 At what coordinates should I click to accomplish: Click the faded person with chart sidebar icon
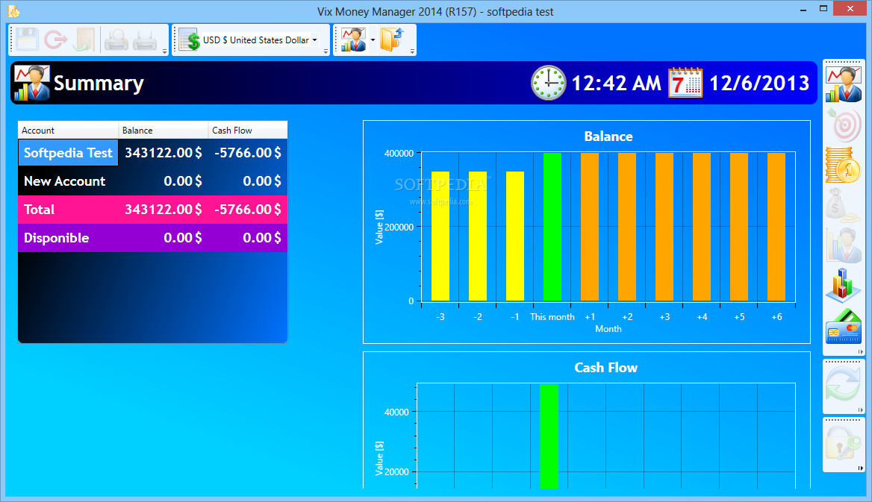(843, 245)
